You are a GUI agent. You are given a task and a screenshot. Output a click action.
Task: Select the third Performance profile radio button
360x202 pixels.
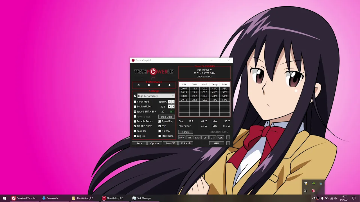click(159, 85)
